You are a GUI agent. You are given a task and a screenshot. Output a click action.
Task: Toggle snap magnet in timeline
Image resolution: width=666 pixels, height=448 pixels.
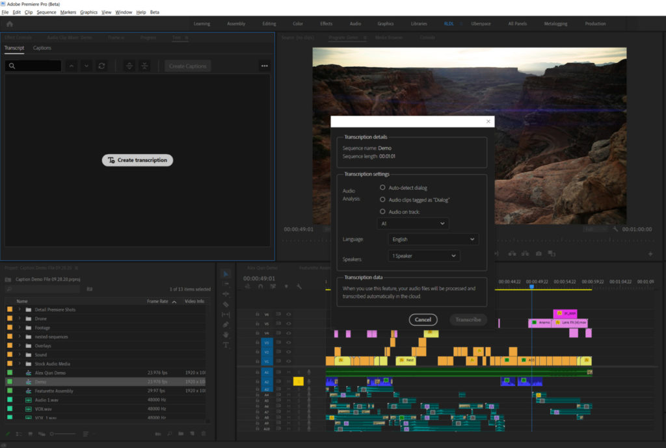tap(260, 287)
